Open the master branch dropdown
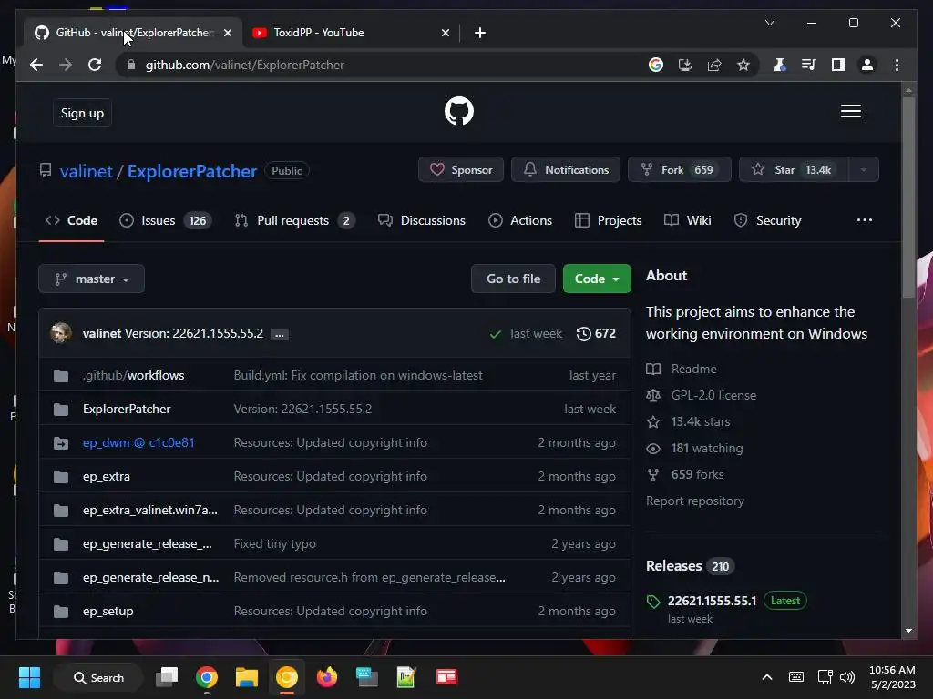The image size is (933, 699). 92,279
